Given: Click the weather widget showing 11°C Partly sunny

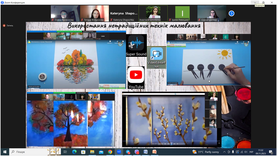Looking at the screenshot, I should pyautogui.click(x=205, y=152).
